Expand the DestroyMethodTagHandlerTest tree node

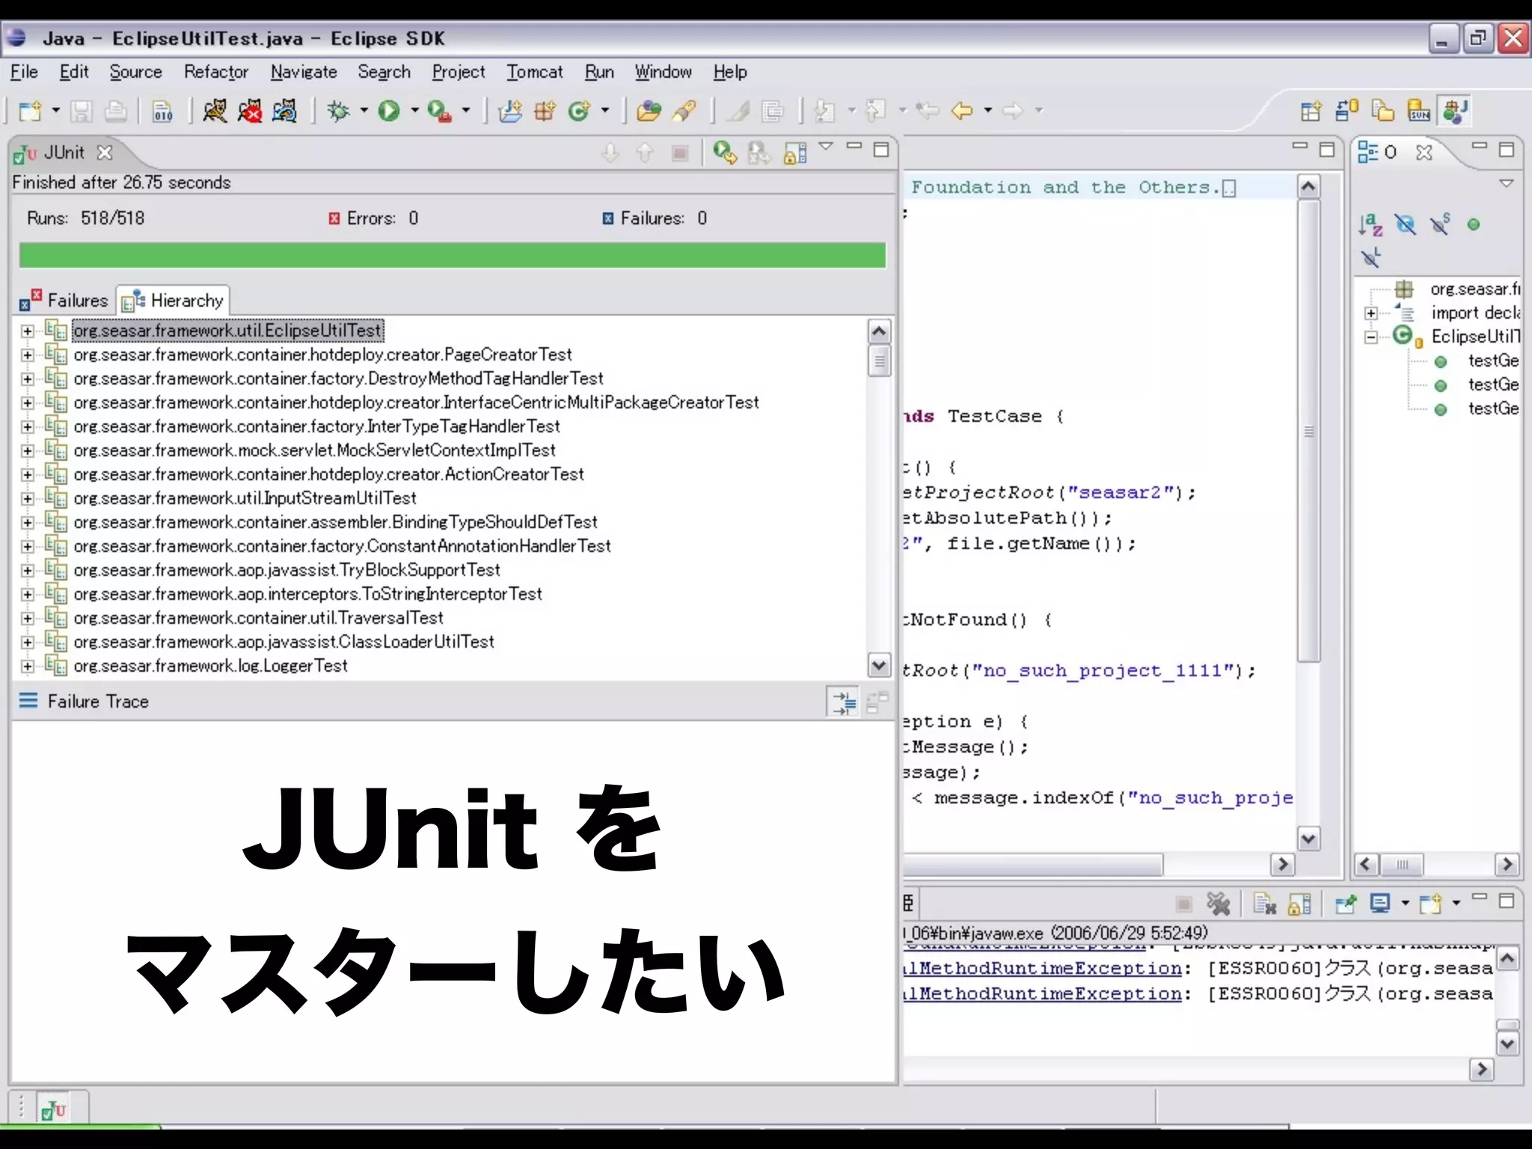(28, 379)
